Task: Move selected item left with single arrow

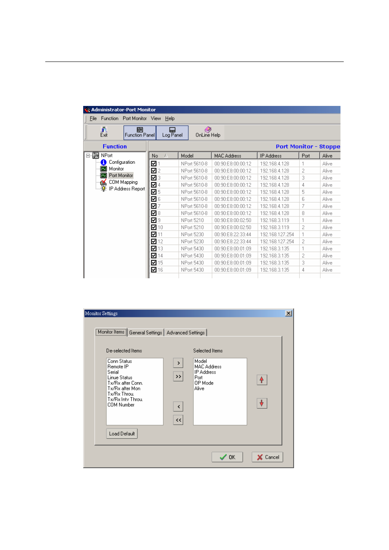Action: click(178, 407)
